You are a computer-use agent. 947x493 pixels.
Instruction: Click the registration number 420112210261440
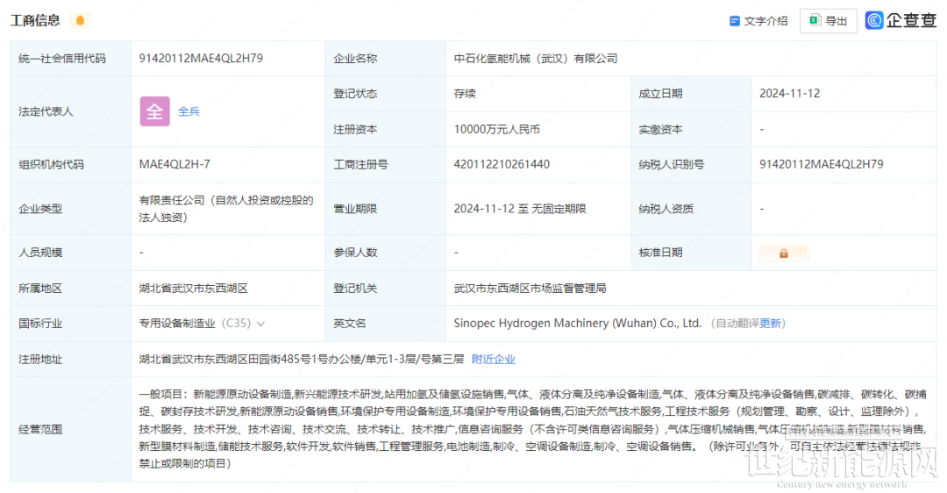point(502,164)
